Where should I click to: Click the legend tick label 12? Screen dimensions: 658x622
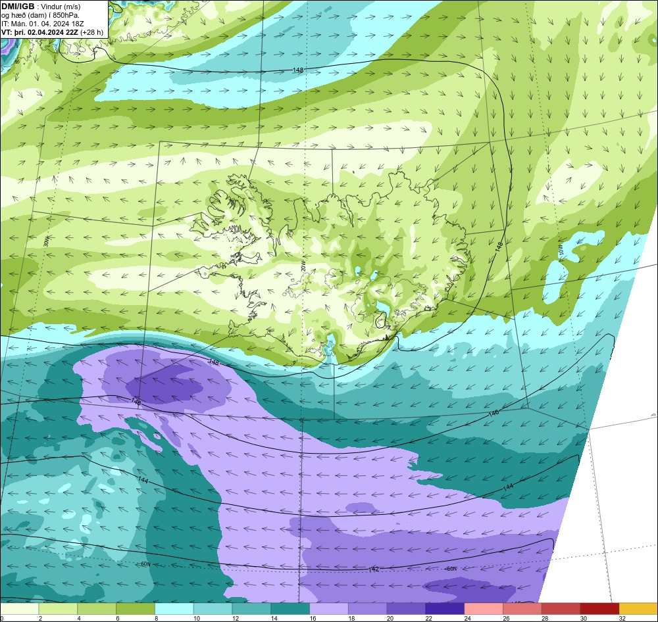tap(236, 618)
